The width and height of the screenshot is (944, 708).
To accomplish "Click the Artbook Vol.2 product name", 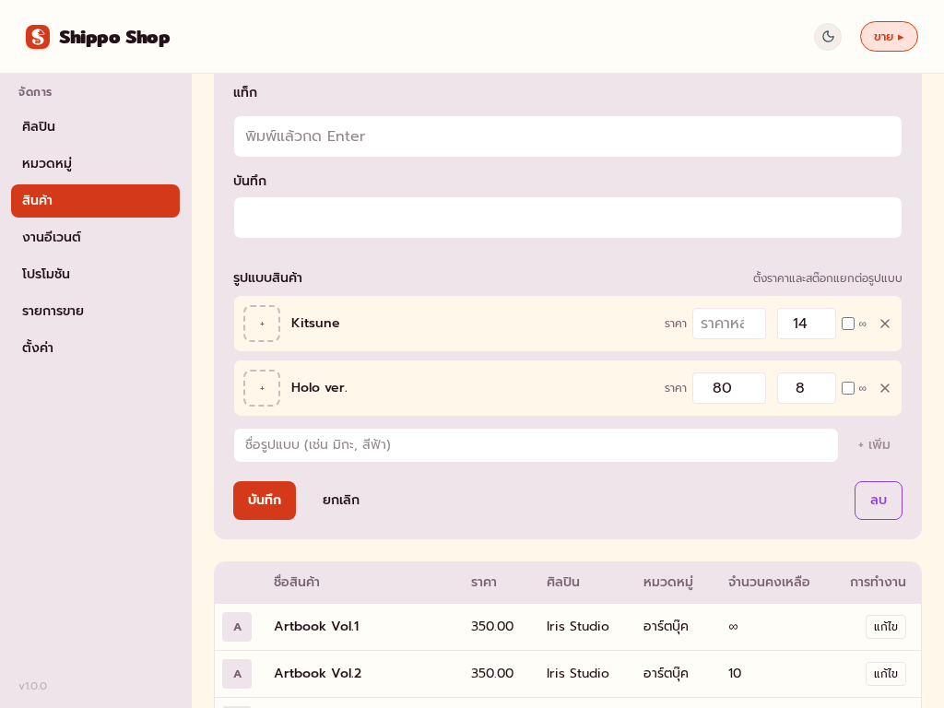I will (x=318, y=673).
